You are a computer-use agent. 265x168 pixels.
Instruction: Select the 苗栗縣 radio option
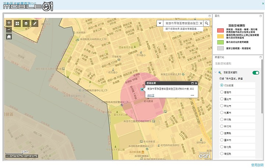[222, 133]
